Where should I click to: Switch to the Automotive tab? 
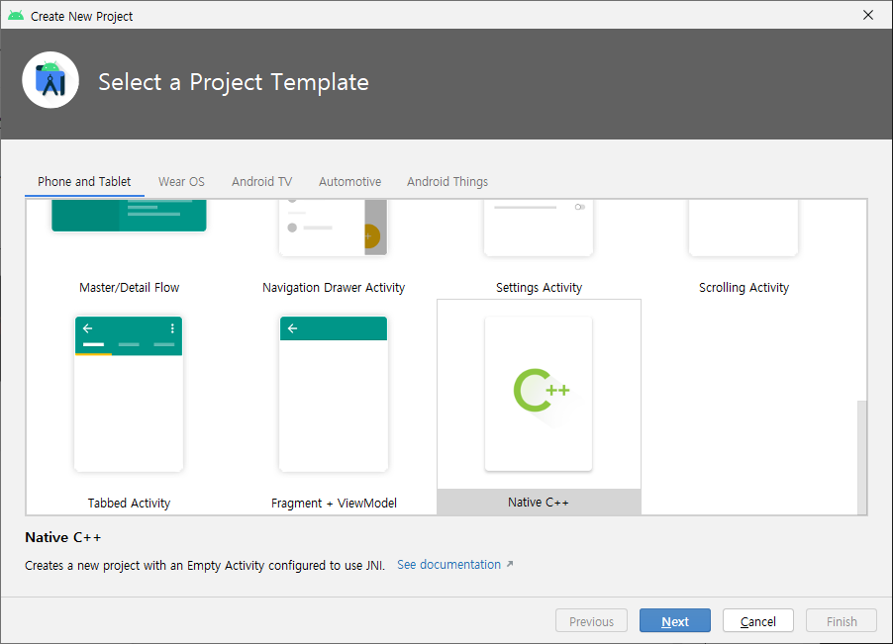coord(349,181)
